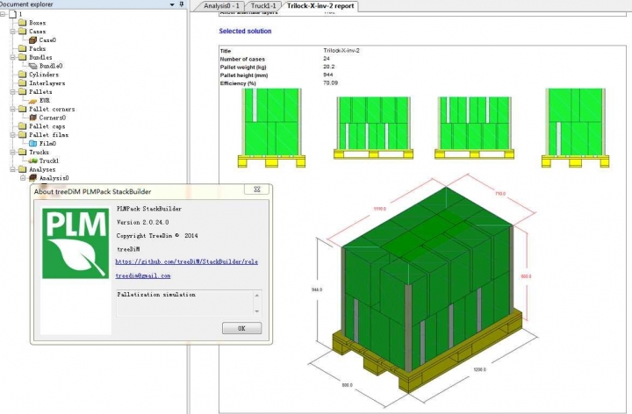Image resolution: width=632 pixels, height=414 pixels.
Task: Click the Film0 pallet film icon
Action: click(32, 143)
